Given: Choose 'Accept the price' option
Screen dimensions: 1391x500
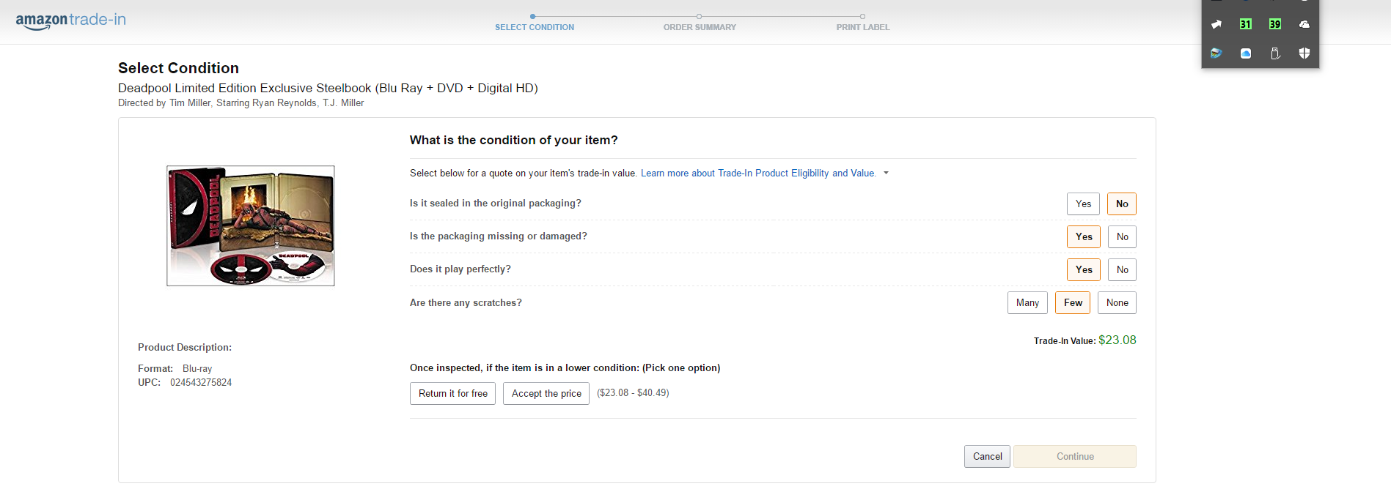Looking at the screenshot, I should [x=546, y=394].
